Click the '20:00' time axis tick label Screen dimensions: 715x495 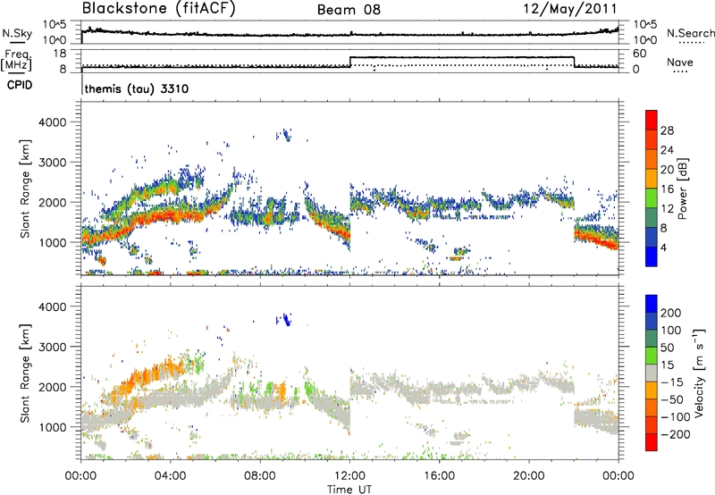[x=528, y=476]
